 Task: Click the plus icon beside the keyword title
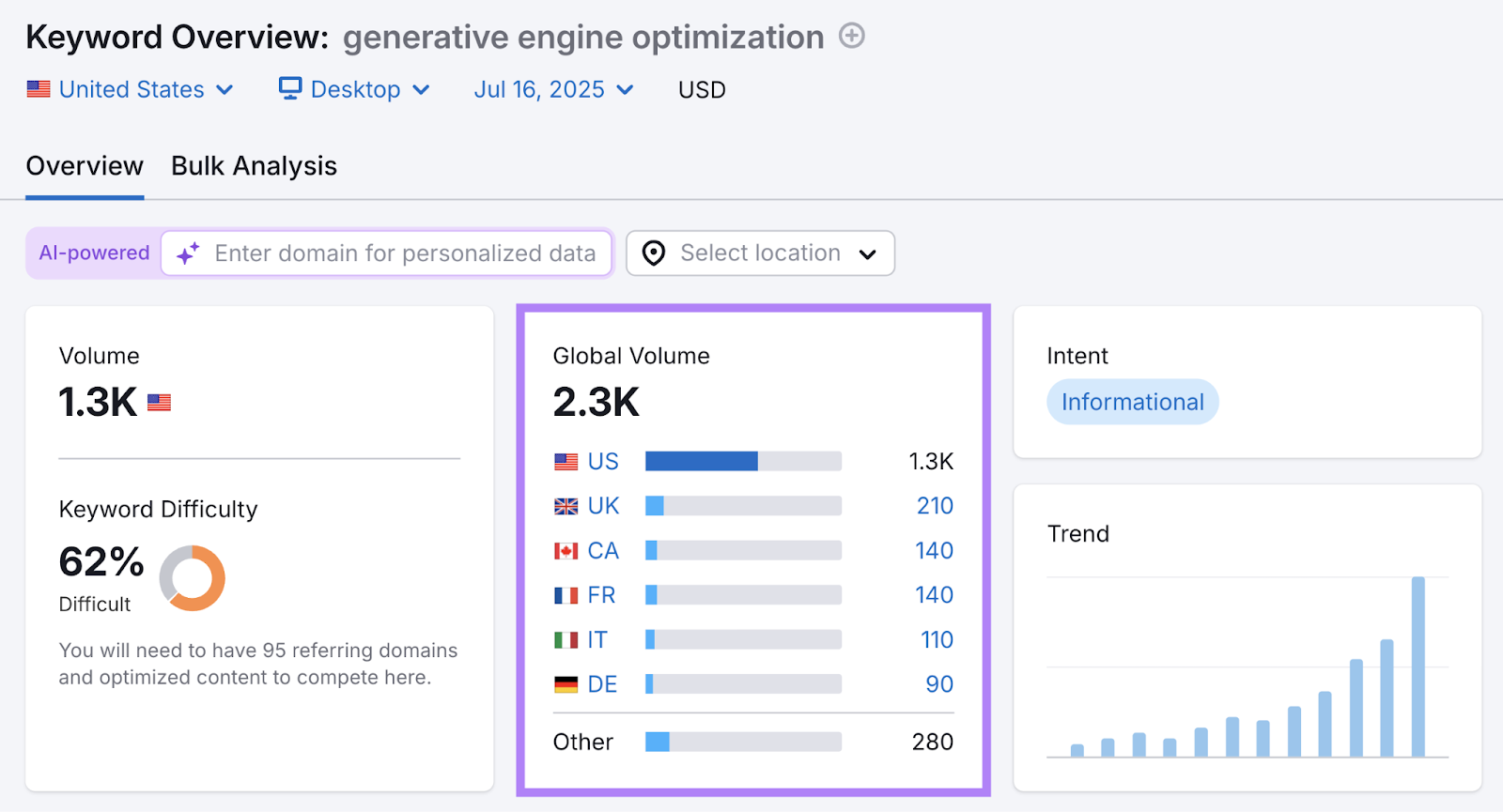tap(851, 37)
